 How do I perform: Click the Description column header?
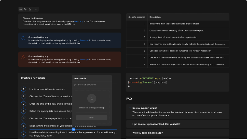pos(188,17)
